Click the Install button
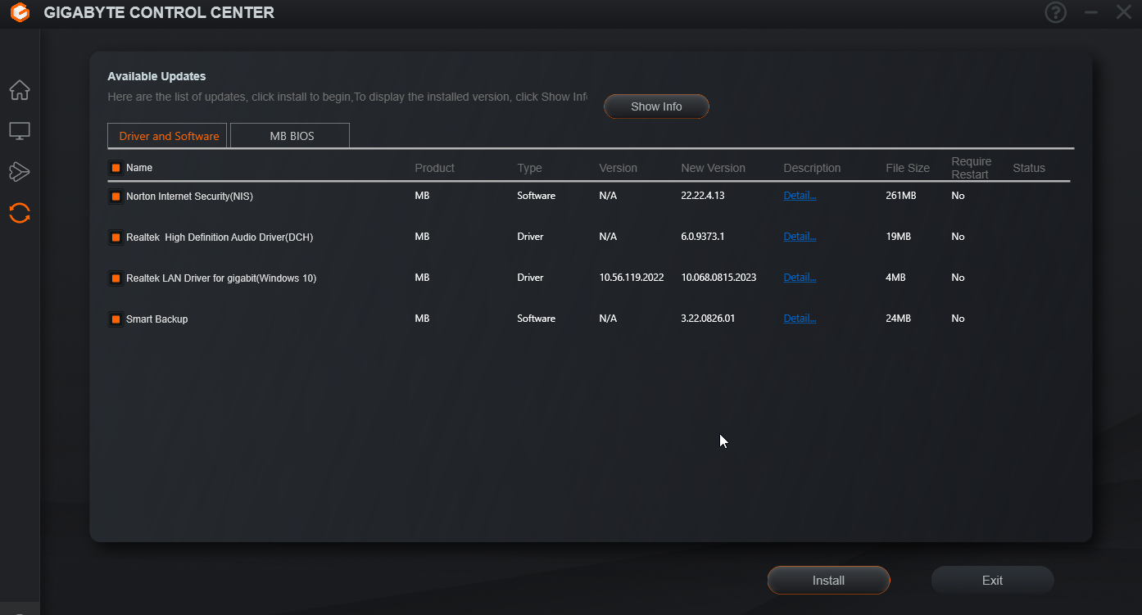 click(x=828, y=580)
